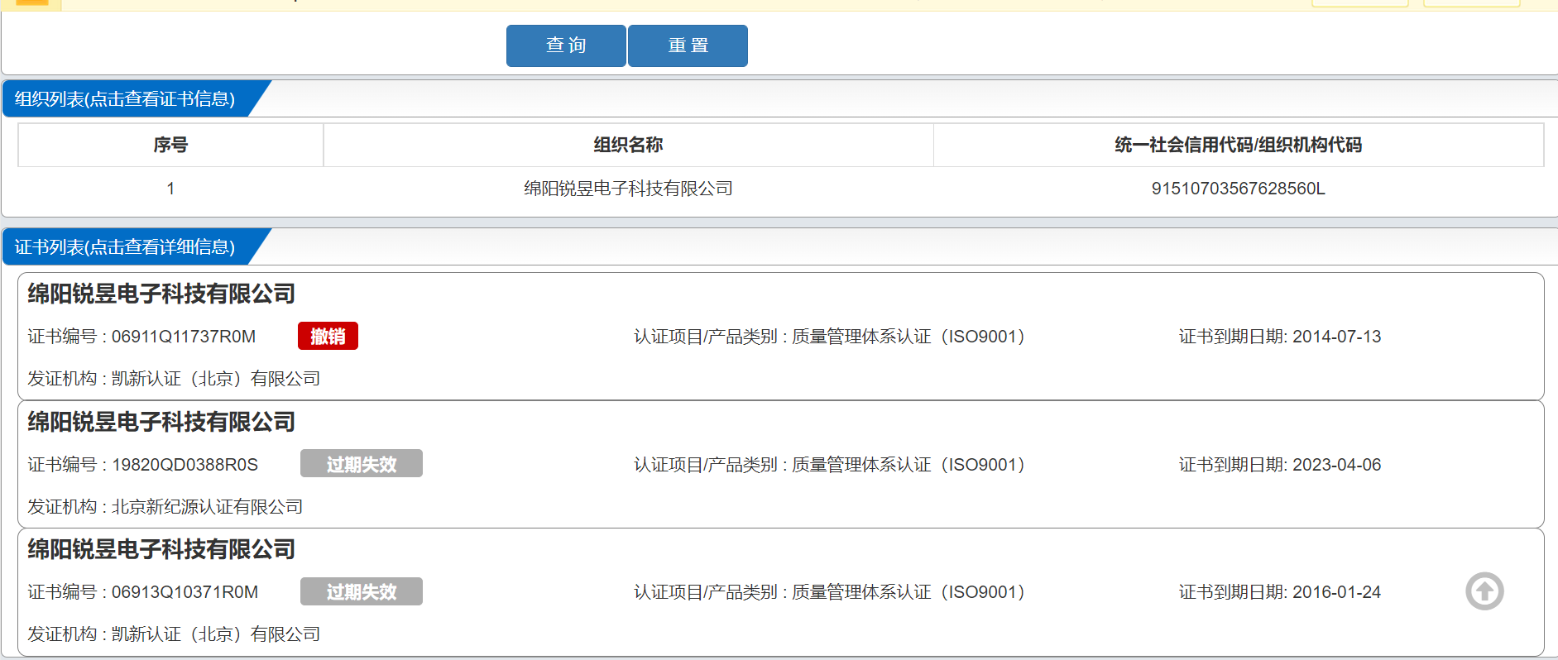Open certificate card numbered 06913Q10371R0M
This screenshot has width=1558, height=660.
tap(781, 592)
